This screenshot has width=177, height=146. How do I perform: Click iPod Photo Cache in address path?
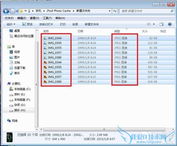coord(59,11)
